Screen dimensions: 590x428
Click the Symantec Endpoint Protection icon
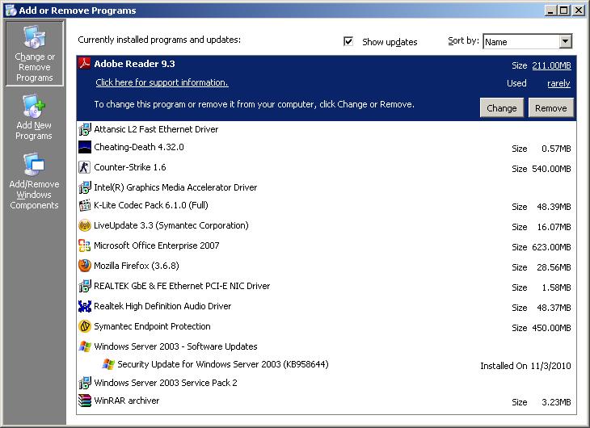click(x=85, y=326)
